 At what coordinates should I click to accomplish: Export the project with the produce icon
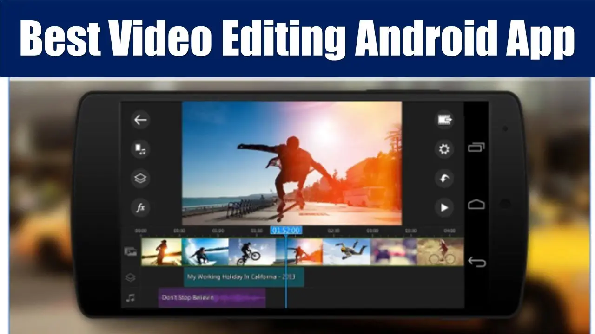(x=444, y=120)
